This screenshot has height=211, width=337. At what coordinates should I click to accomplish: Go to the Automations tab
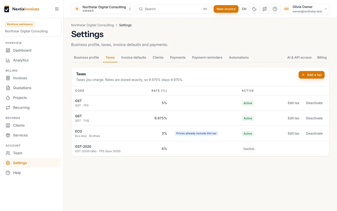tap(239, 57)
